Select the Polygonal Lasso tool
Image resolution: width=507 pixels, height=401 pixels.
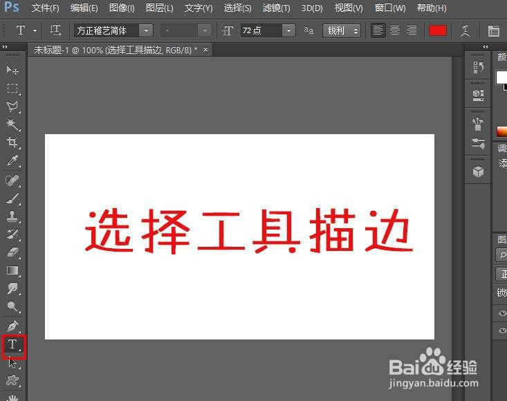tap(12, 106)
